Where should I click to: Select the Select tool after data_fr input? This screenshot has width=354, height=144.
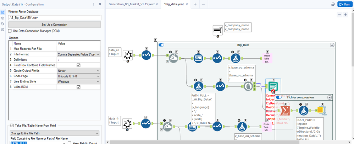(146, 124)
